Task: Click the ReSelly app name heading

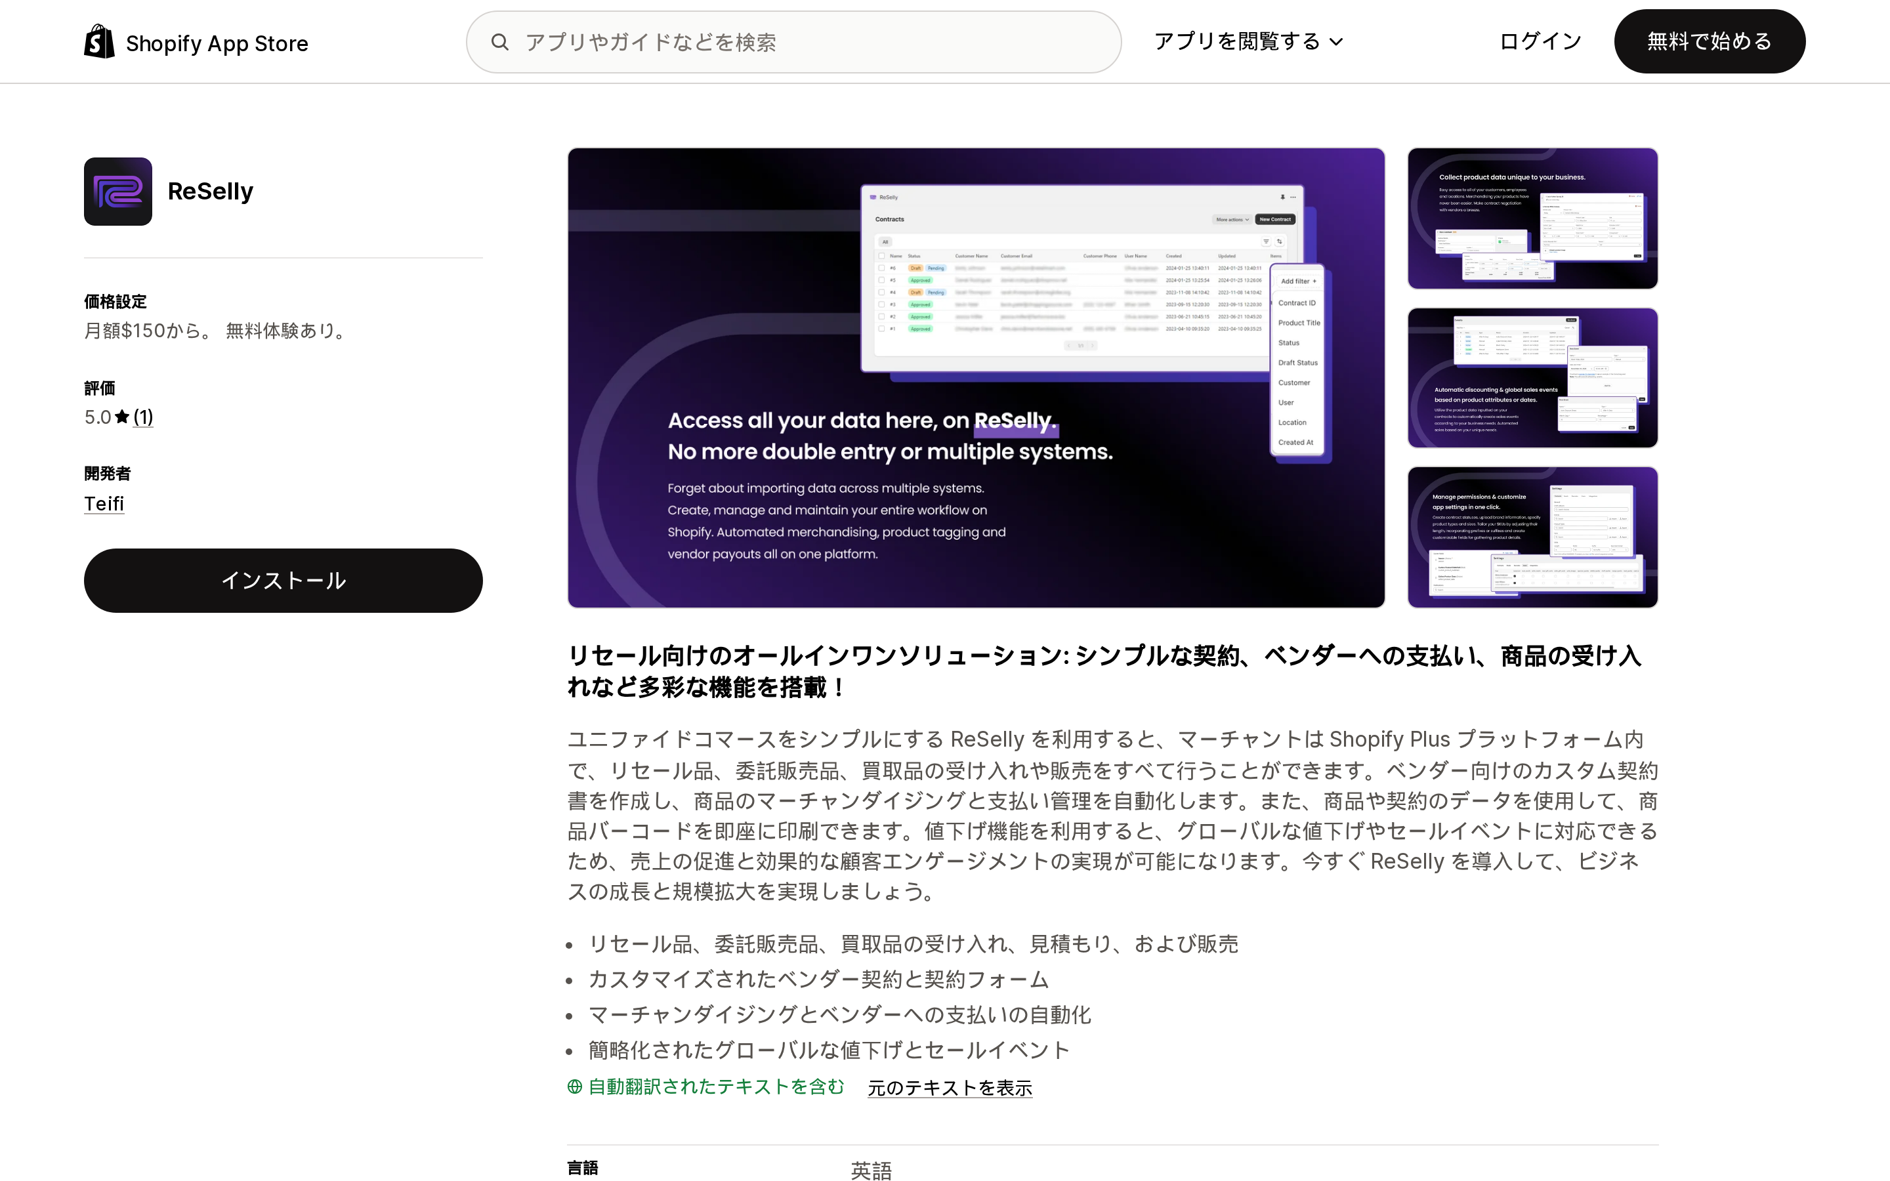Action: tap(211, 192)
